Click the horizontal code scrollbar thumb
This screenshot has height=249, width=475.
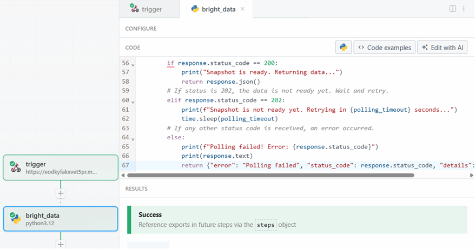(x=271, y=175)
